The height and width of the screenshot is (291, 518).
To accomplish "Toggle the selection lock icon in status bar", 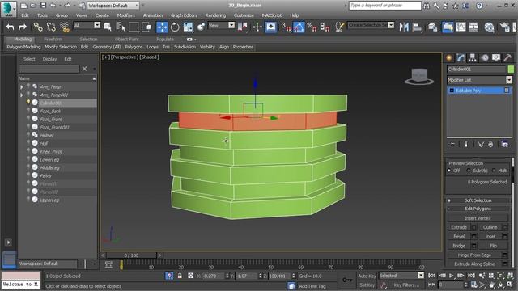I will point(180,276).
